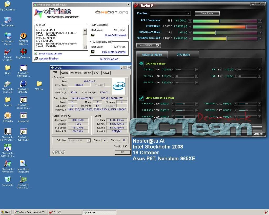Switch to CPU Ratio tab in TurboV
Viewport: 269px width, 215px height.
point(183,55)
